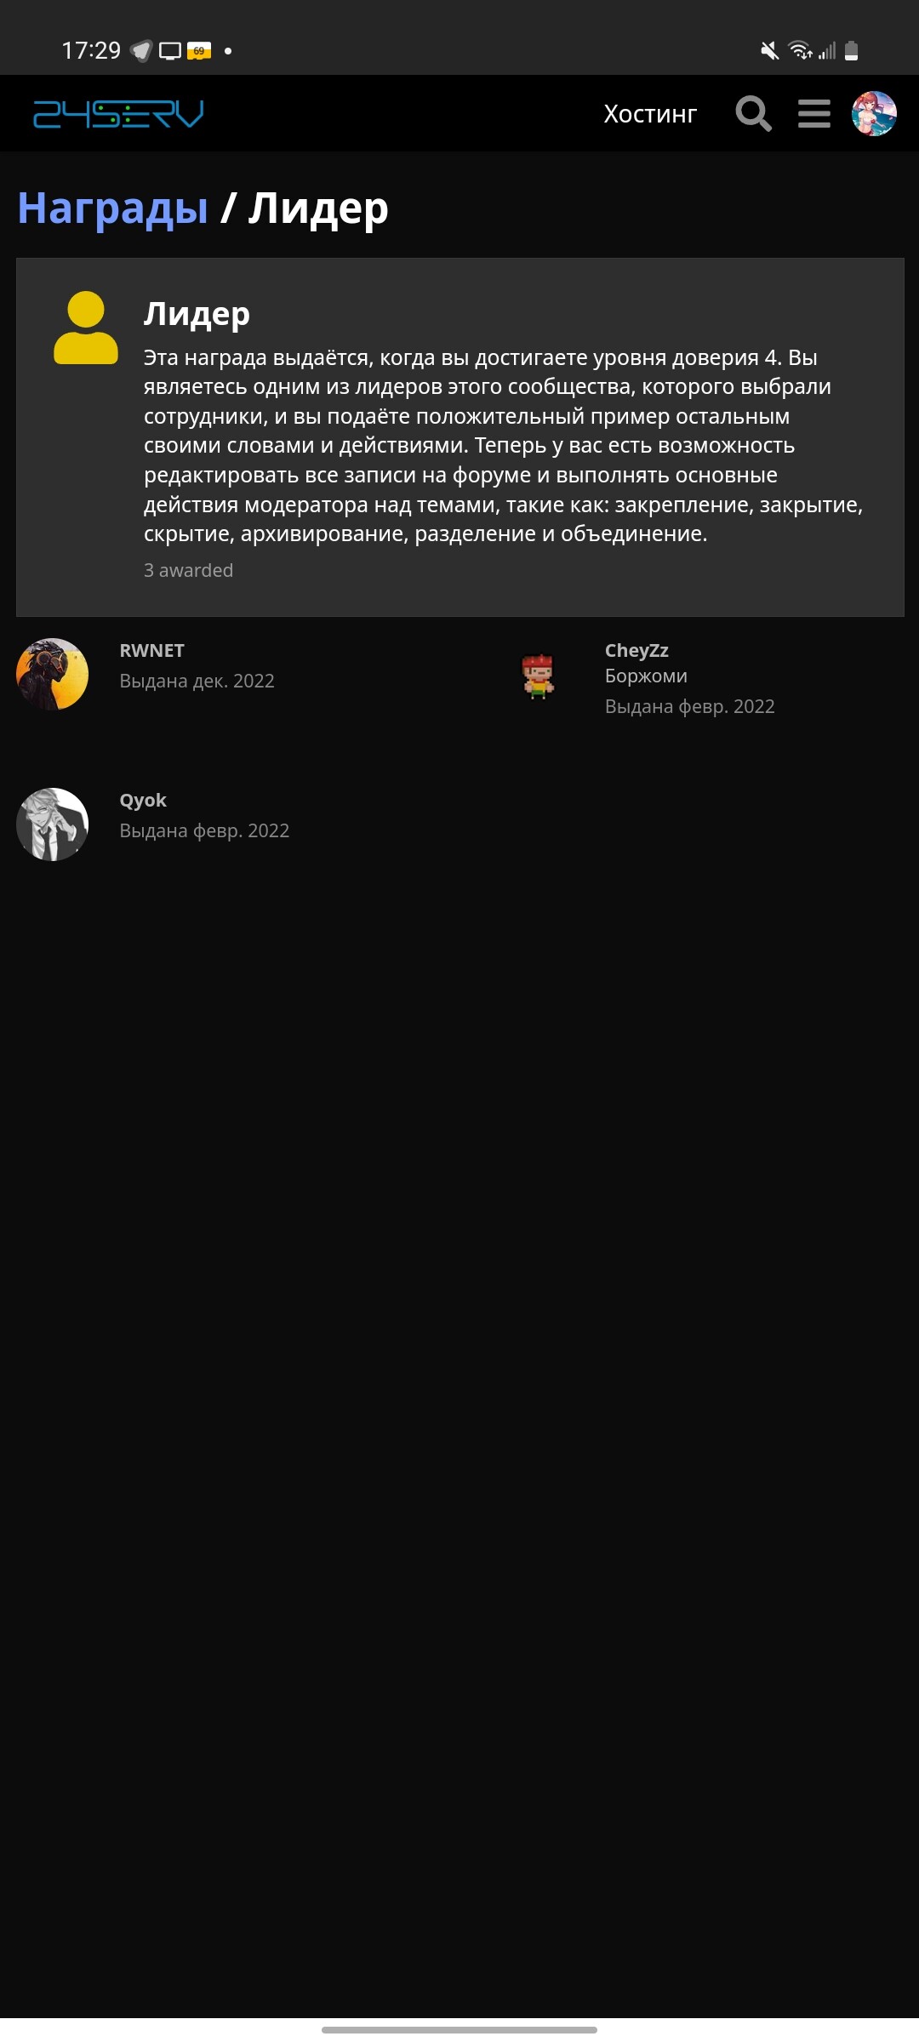Click the 3 awarded count text

click(188, 570)
